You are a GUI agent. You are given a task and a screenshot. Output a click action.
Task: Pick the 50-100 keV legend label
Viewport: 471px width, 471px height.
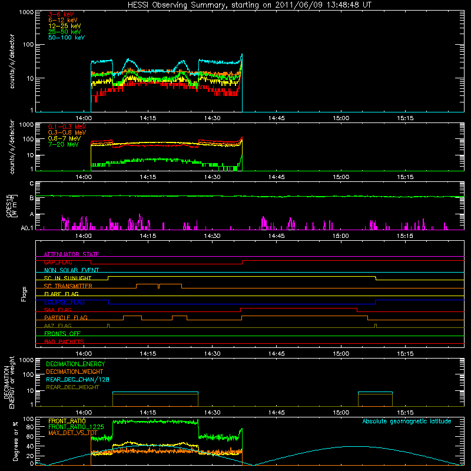[x=67, y=38]
